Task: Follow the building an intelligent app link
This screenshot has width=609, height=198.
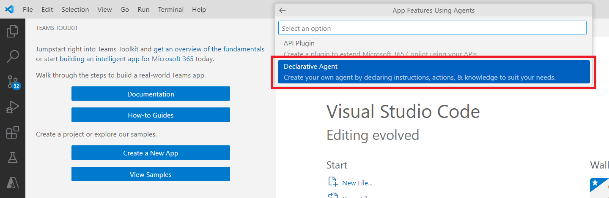Action: tap(99, 59)
